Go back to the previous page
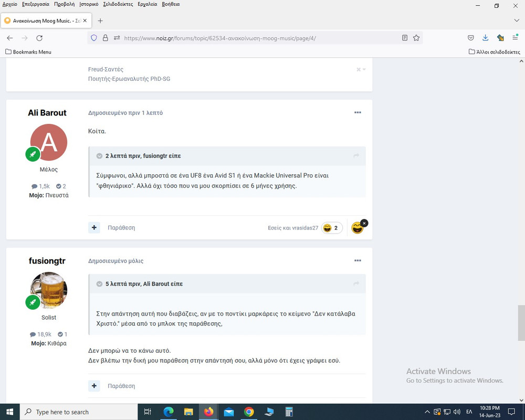Screen dimensions: 525x420 [9, 38]
